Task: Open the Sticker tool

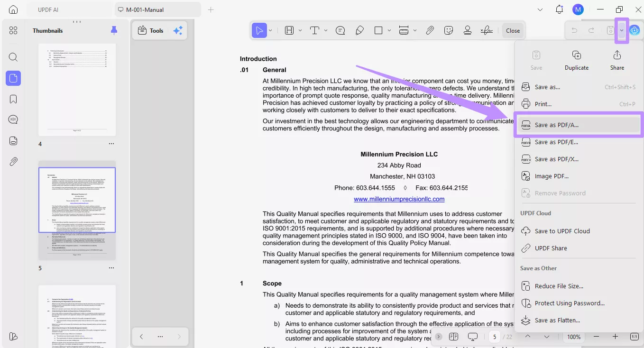Action: point(449,30)
